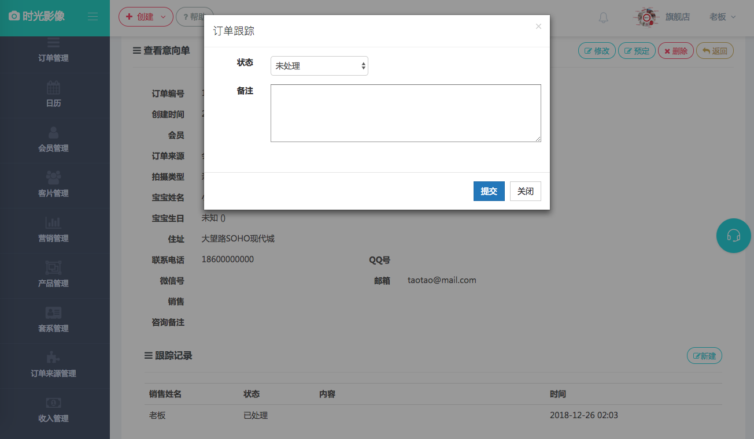Click the 关闭 close button
The height and width of the screenshot is (439, 754).
[x=525, y=191]
